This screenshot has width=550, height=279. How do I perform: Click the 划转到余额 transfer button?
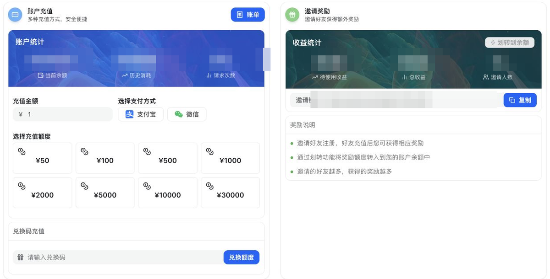point(510,43)
